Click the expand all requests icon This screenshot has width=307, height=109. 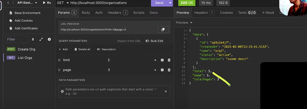[41, 39]
